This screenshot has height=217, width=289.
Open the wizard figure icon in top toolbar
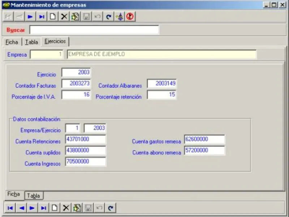120,17
